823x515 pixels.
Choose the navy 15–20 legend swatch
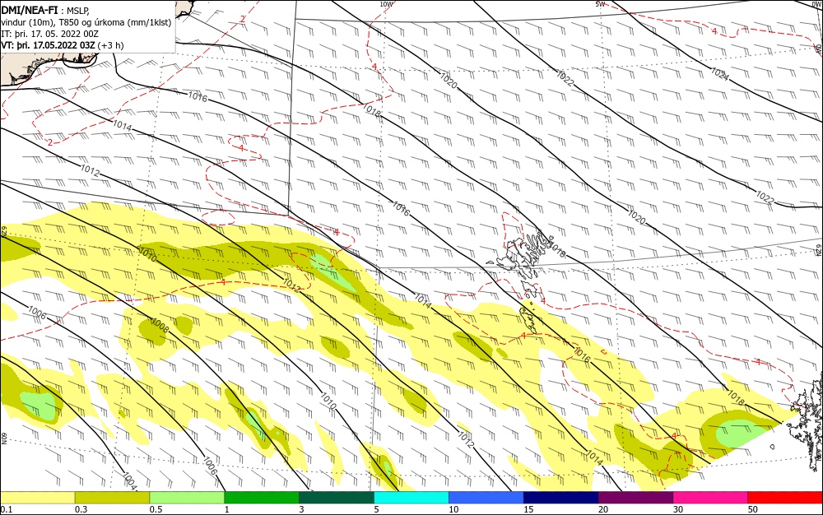pos(561,498)
